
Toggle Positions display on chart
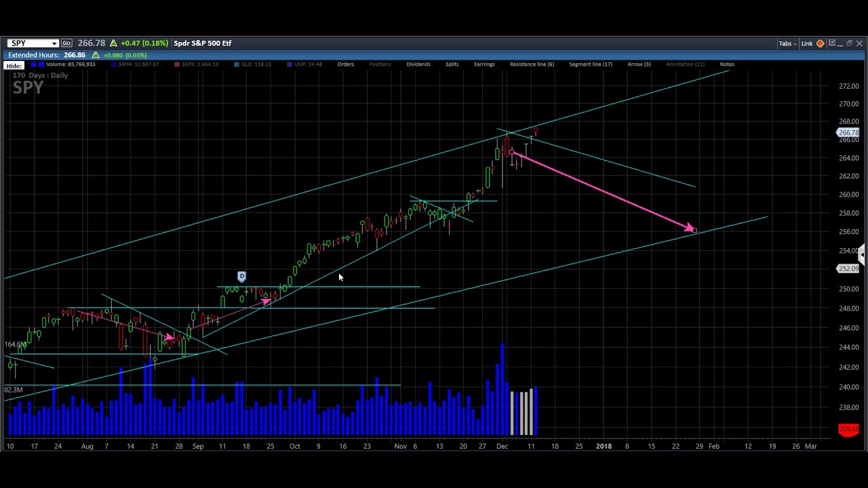[x=380, y=64]
